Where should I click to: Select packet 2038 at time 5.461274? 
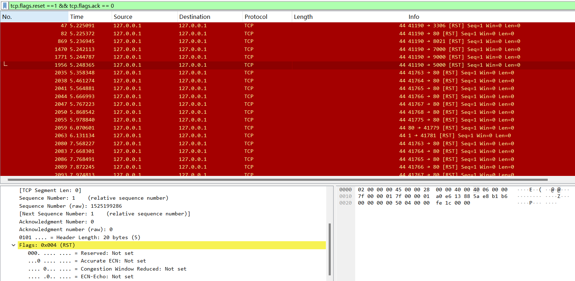[287, 81]
